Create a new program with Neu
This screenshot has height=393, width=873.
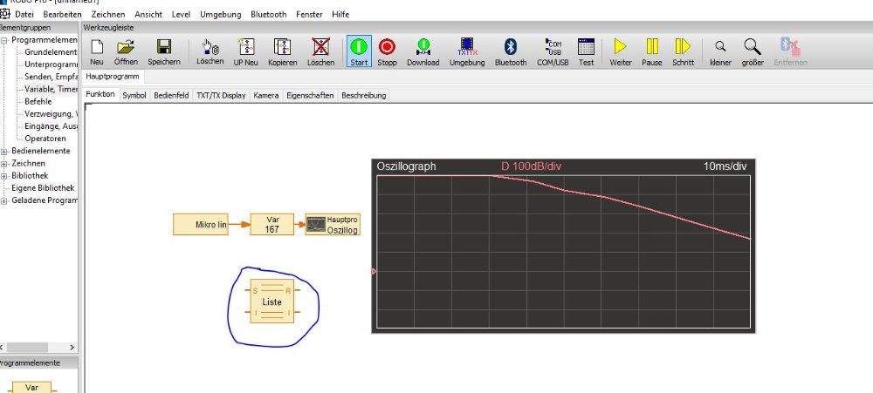coord(97,52)
